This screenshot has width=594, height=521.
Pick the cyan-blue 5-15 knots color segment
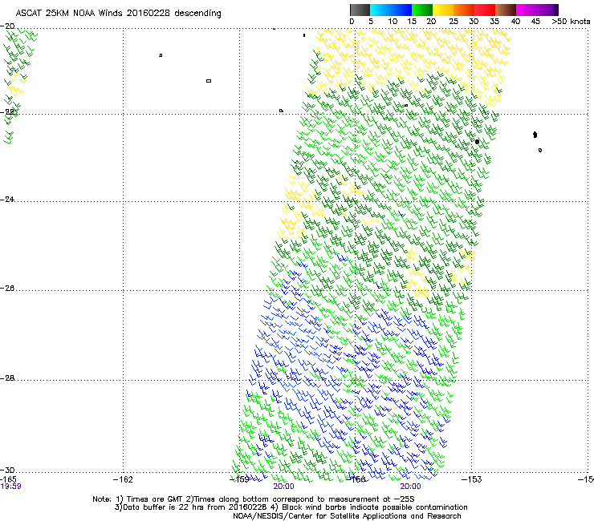point(391,10)
